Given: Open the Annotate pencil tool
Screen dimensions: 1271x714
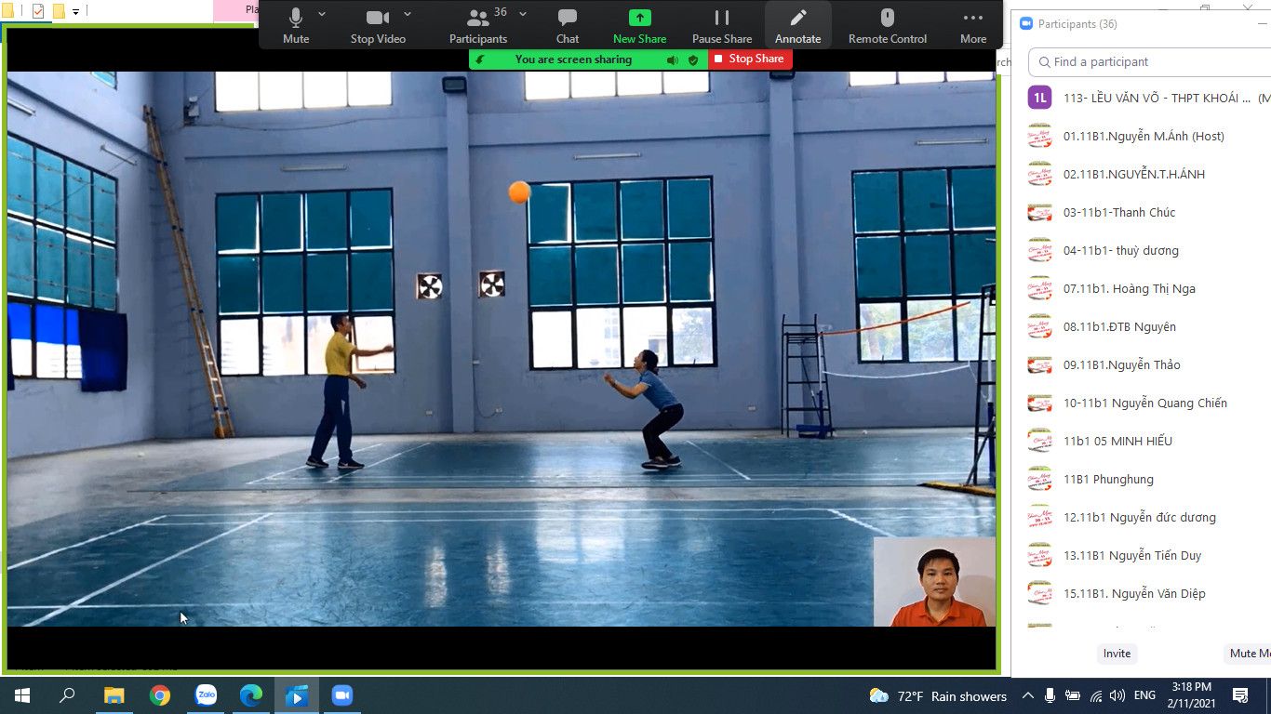Looking at the screenshot, I should (797, 25).
